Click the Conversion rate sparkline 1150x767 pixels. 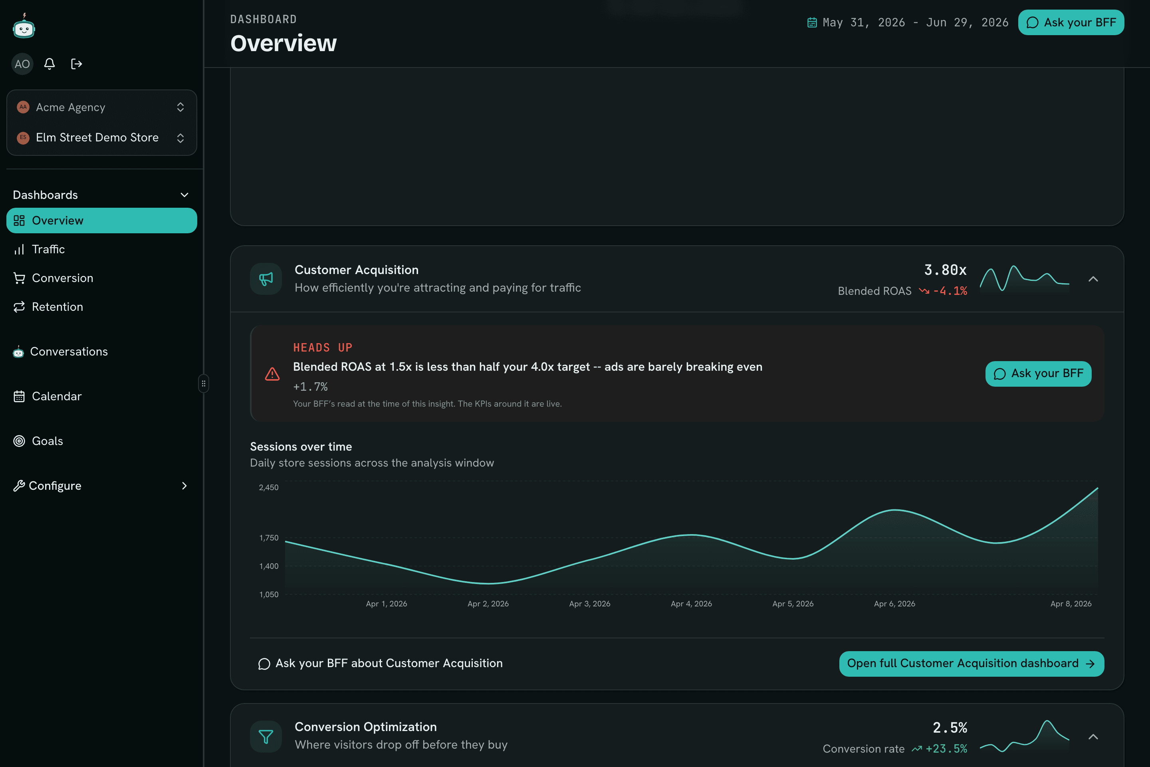(1024, 736)
